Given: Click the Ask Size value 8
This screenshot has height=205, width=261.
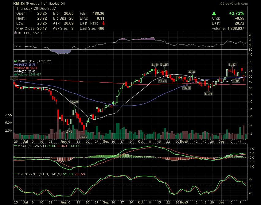Looking at the screenshot, I should point(72,29).
